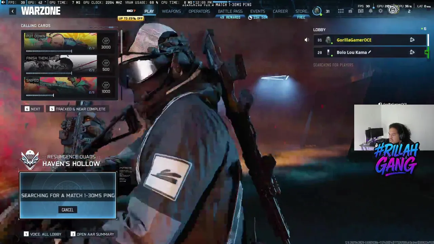Click the 3000 XP reward value
This screenshot has height=244, width=434.
(106, 47)
